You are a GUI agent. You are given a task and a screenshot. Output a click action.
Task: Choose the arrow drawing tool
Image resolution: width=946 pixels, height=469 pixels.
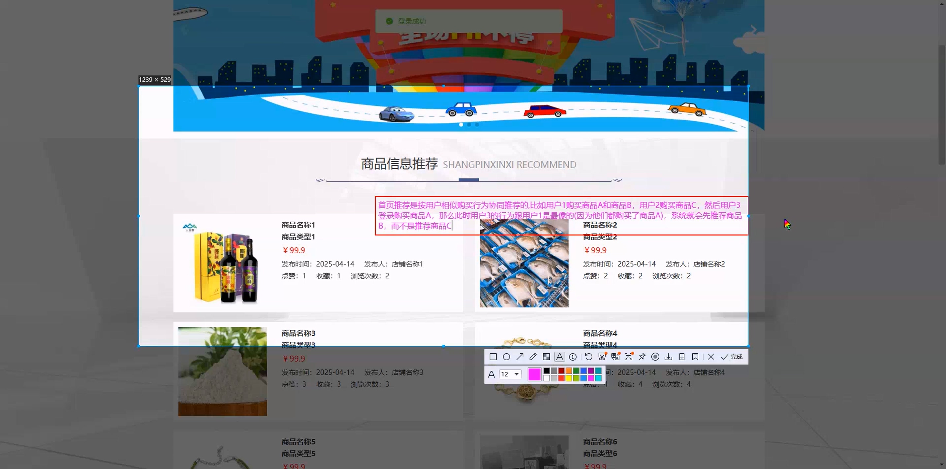pos(520,357)
